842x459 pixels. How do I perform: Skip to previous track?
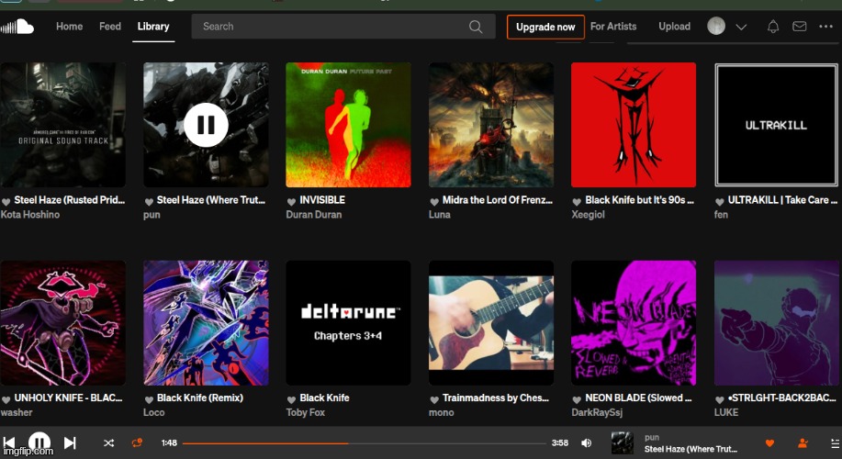point(9,442)
